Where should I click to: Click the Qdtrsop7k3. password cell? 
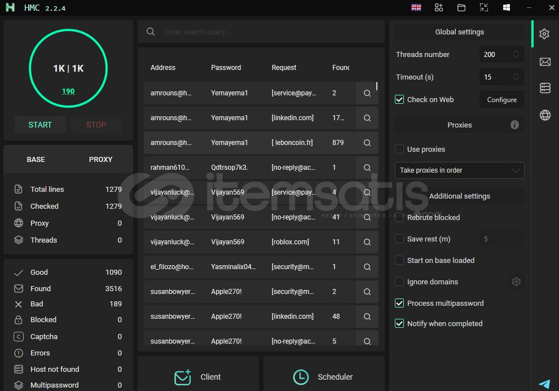point(229,168)
